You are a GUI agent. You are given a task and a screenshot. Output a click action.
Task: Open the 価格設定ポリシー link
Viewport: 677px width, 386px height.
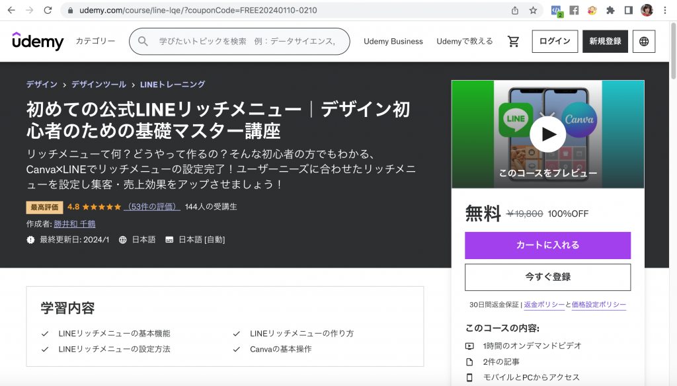coord(598,305)
